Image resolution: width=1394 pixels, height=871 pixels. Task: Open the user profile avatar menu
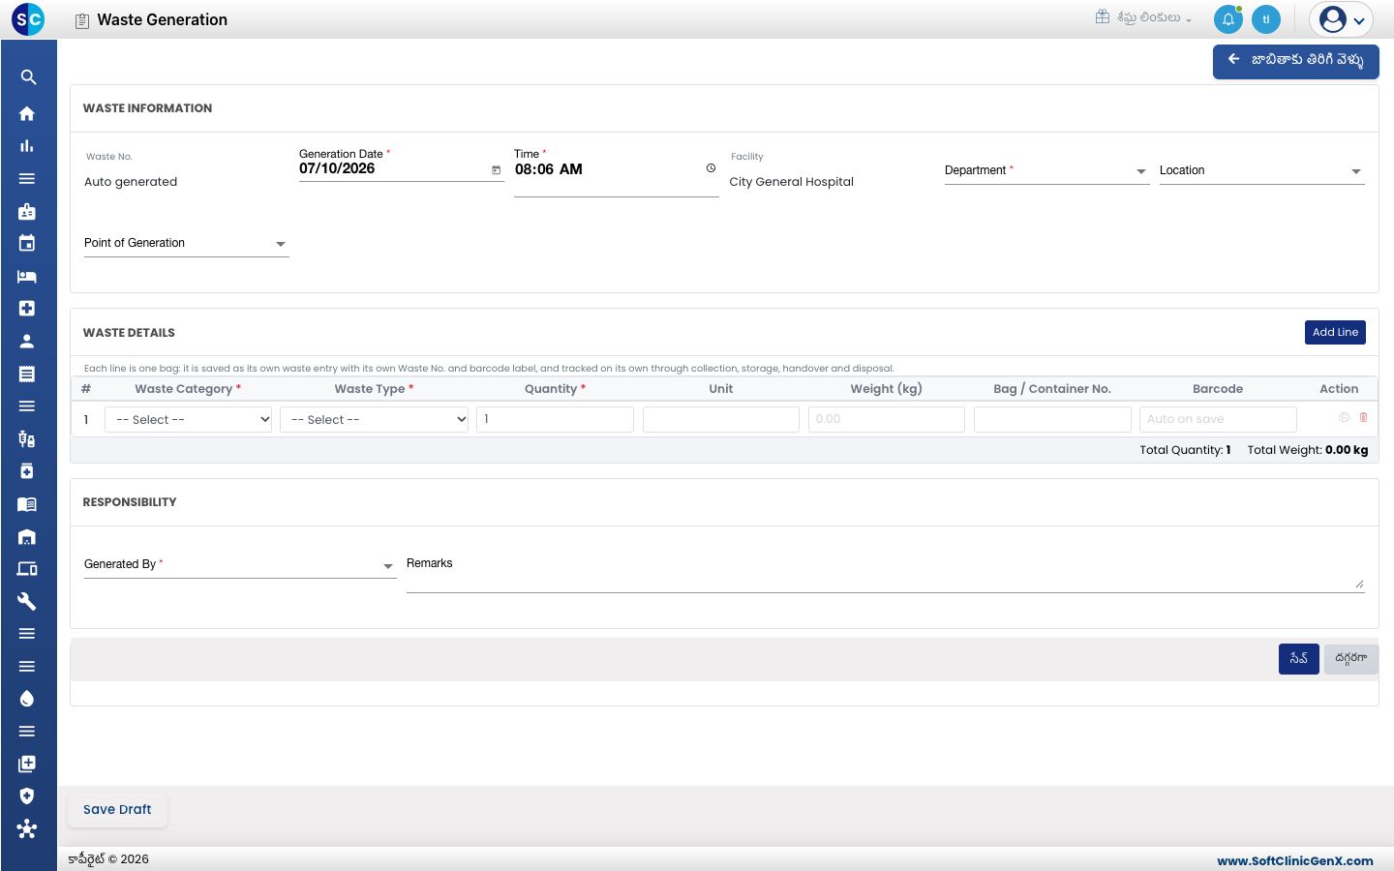coord(1342,19)
